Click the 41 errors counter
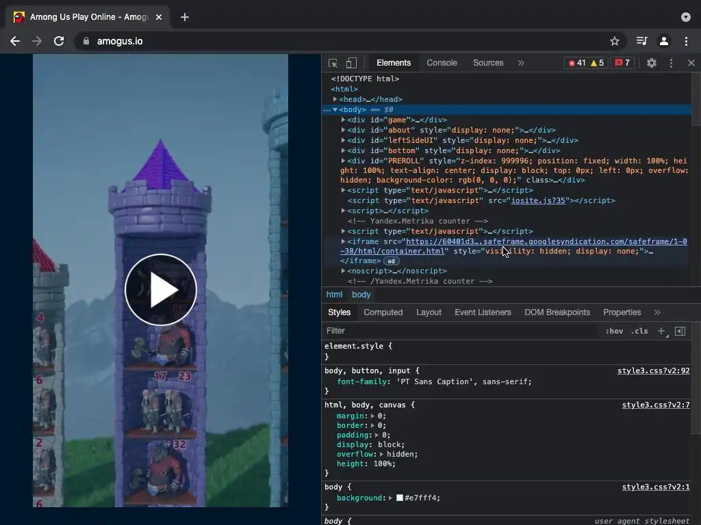Viewport: 701px width, 525px height. pos(577,63)
